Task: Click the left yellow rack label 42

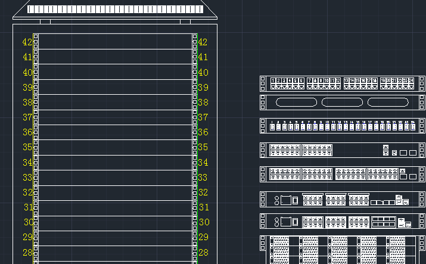Action: click(x=27, y=42)
